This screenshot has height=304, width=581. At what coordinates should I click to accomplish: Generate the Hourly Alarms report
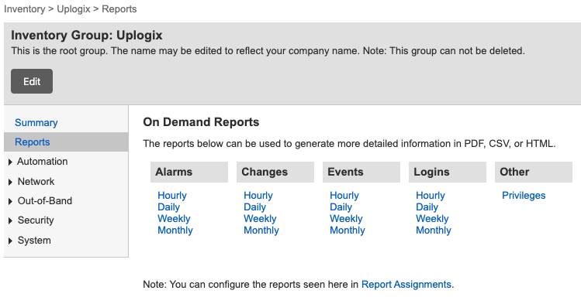point(172,196)
